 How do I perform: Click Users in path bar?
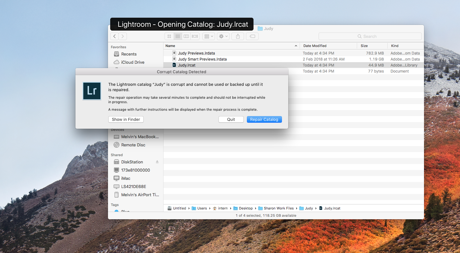click(x=199, y=208)
